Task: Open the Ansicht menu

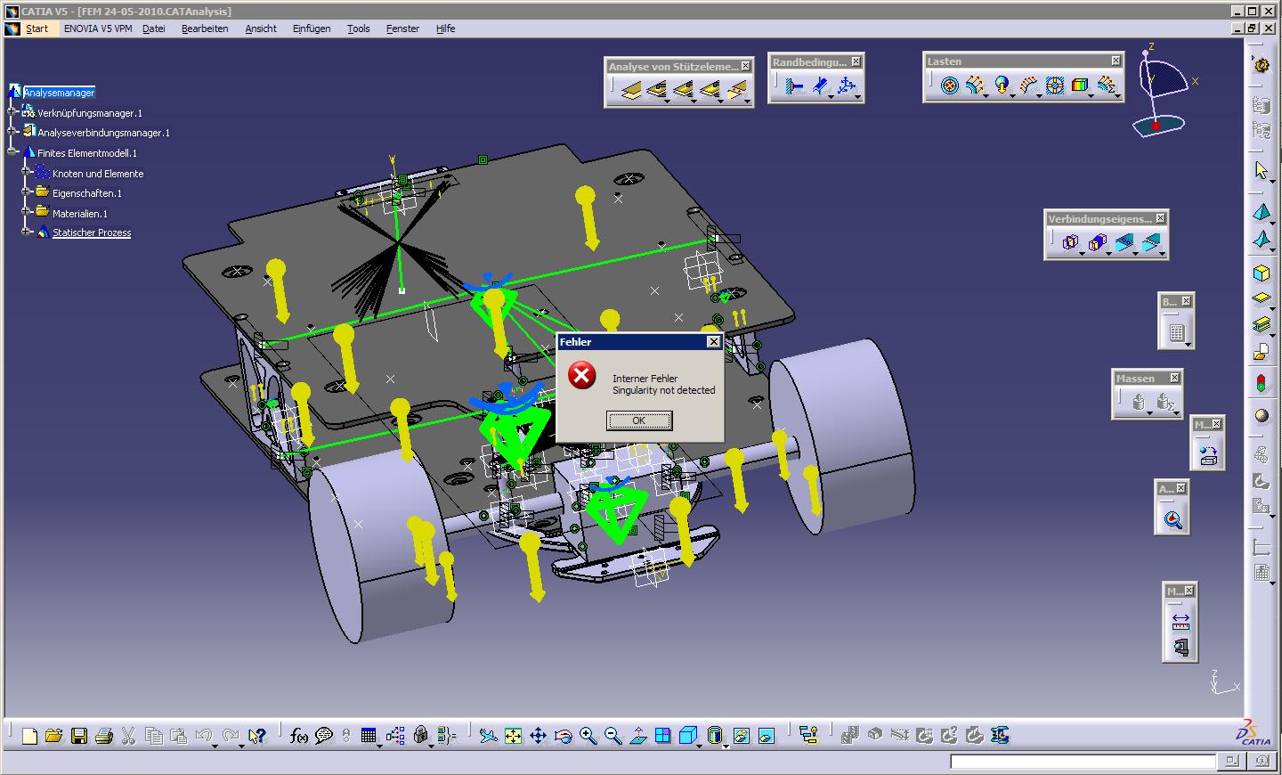Action: [x=261, y=29]
